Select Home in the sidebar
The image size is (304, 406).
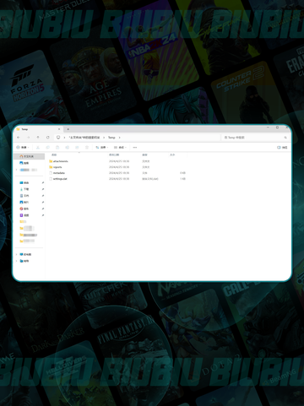tap(29, 156)
